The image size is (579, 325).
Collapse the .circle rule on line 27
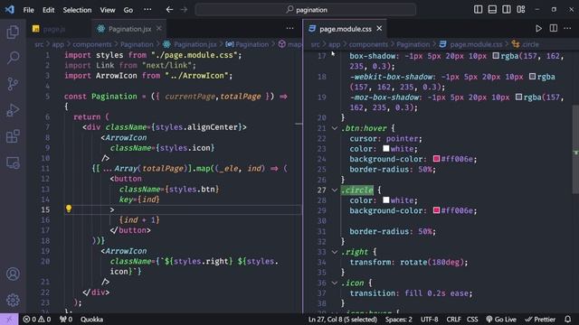click(x=335, y=190)
